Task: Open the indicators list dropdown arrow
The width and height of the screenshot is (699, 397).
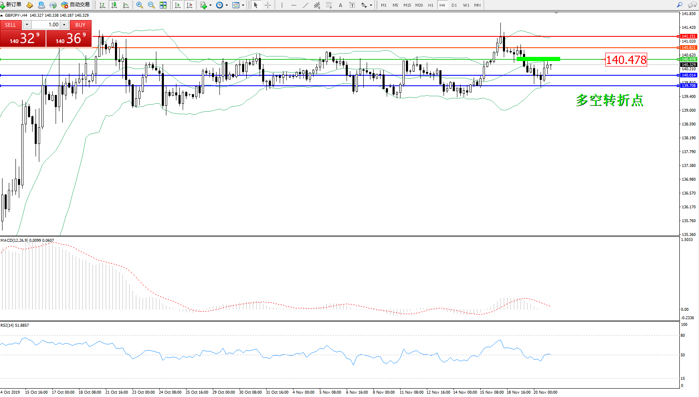Action: 210,5
